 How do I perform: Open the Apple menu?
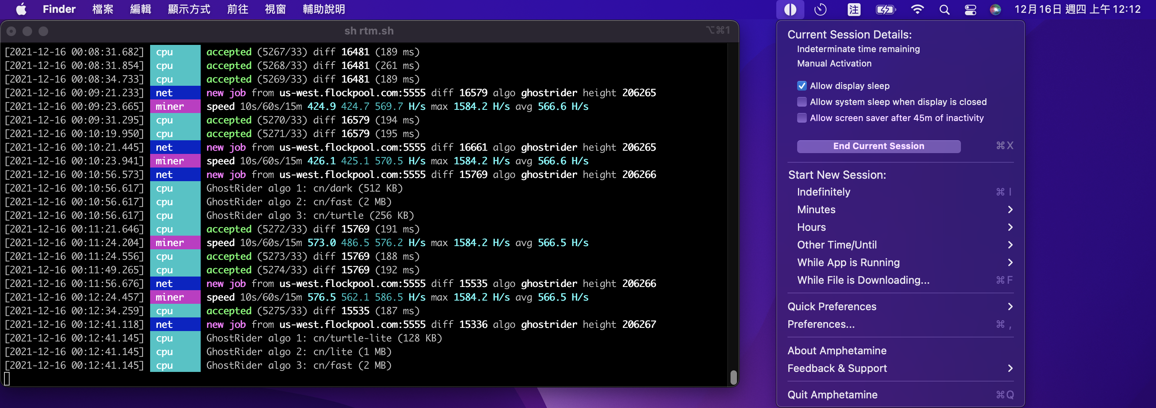[x=21, y=9]
